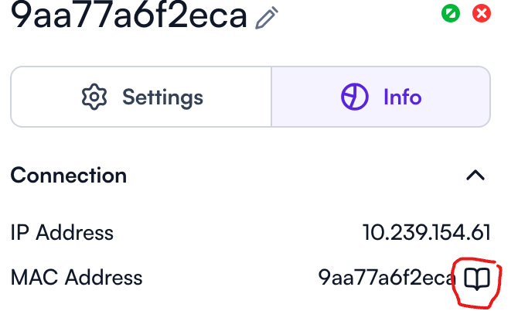Select the Info tab
518x311 pixels.
(380, 97)
